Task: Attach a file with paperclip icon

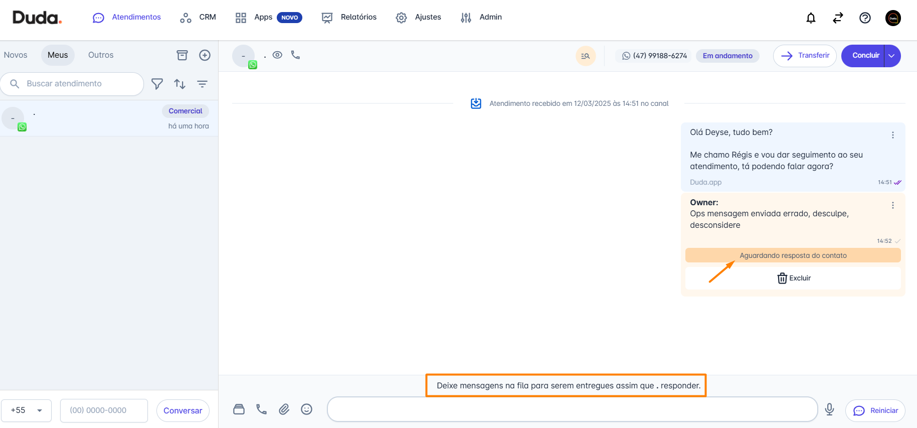Action: tap(284, 409)
